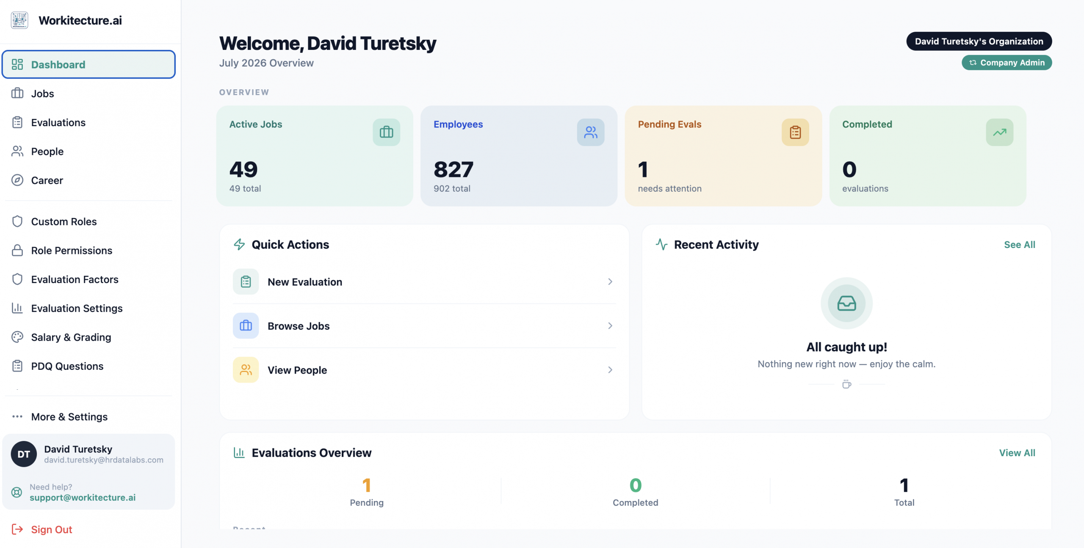1084x548 pixels.
Task: Click the New Evaluation row chevron
Action: (x=610, y=281)
